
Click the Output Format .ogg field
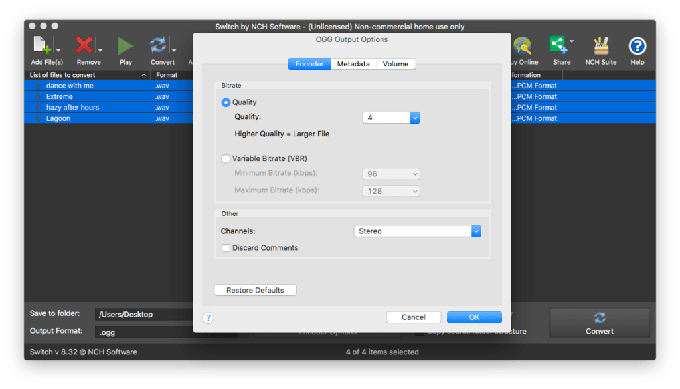pyautogui.click(x=143, y=332)
